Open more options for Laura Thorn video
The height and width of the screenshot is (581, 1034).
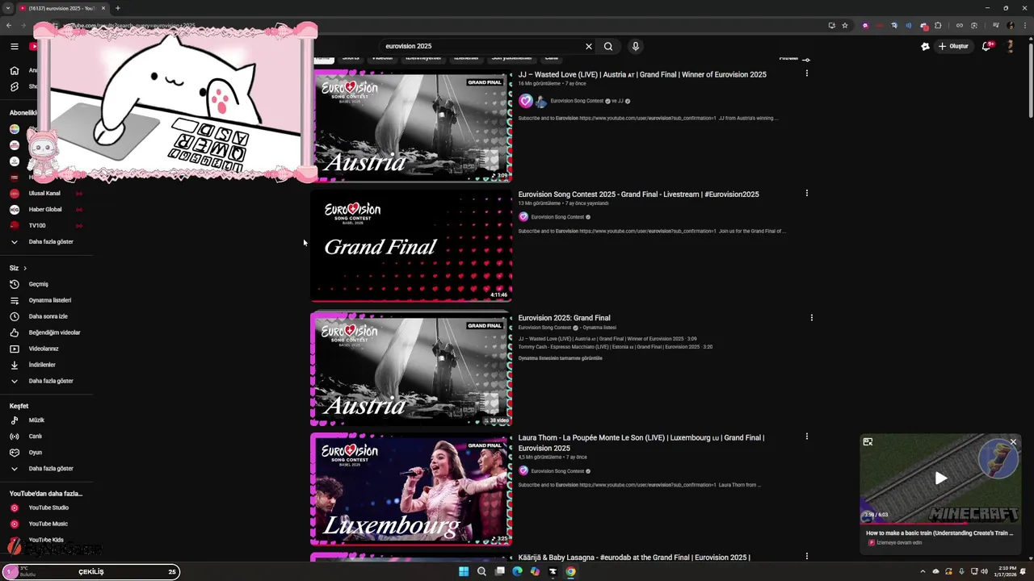[806, 437]
